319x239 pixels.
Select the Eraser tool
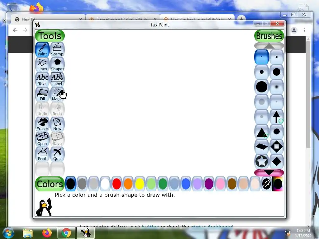click(x=42, y=124)
